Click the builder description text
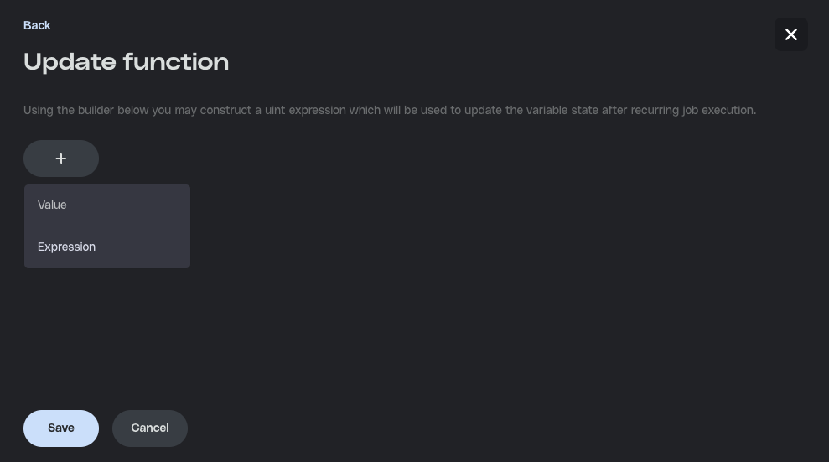829x462 pixels. [x=390, y=110]
